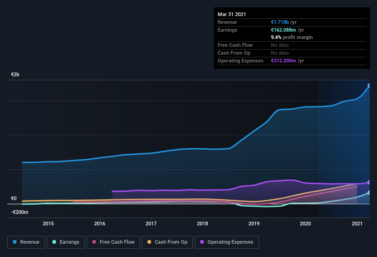Viewport: 377px width, 257px height.
Task: Click Free Cash Flow row in tooltip
Action: point(292,45)
